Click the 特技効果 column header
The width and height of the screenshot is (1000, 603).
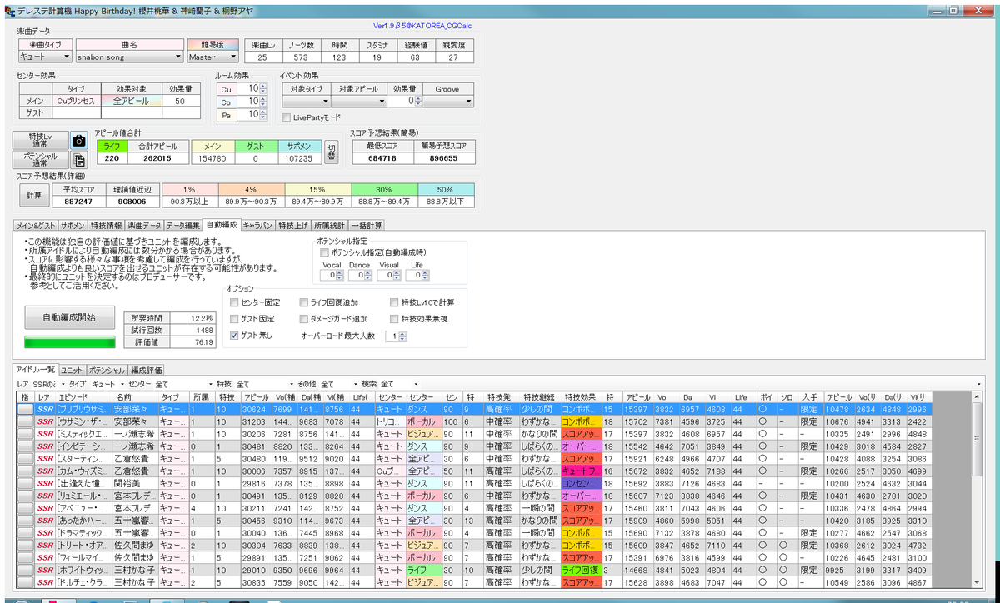581,398
